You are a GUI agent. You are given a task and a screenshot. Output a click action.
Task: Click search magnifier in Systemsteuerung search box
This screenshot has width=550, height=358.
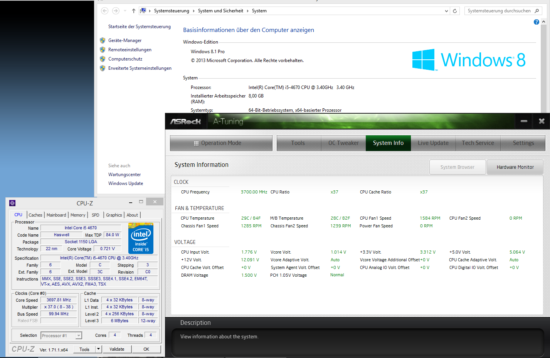[537, 11]
